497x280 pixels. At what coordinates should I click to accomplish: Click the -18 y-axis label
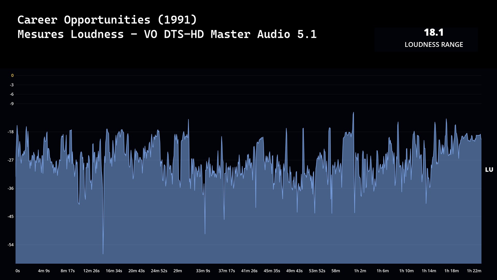click(11, 132)
